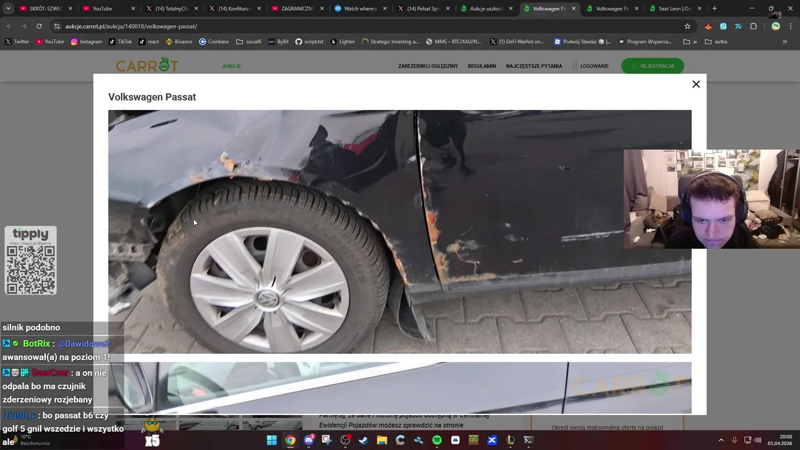800x450 pixels.
Task: Click the site information icon in address bar
Action: coord(57,26)
